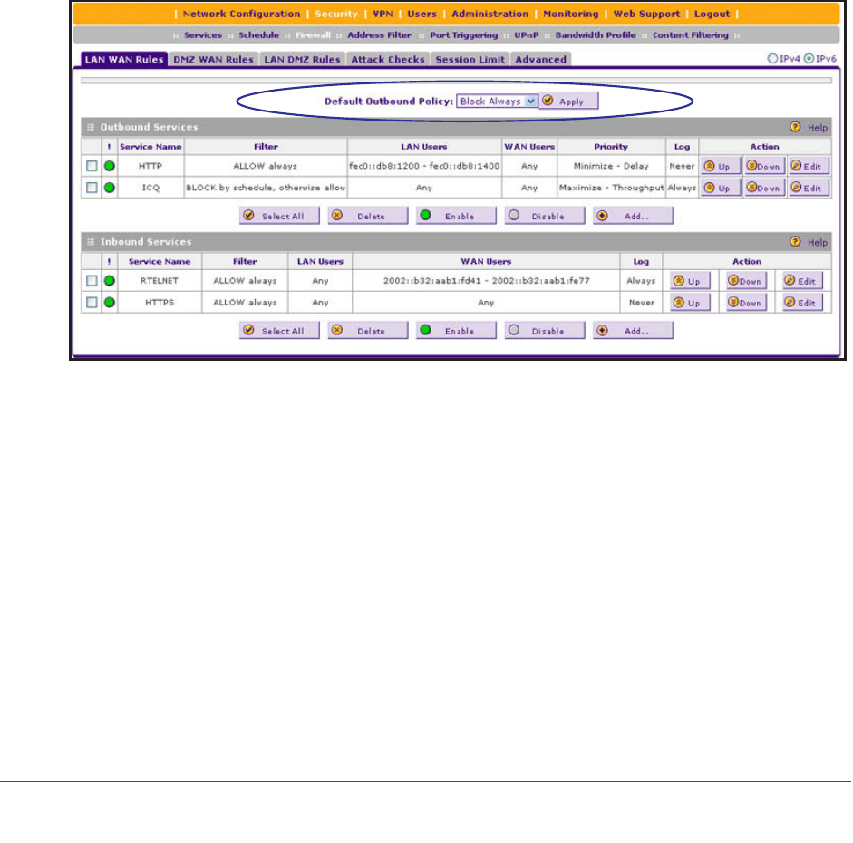This screenshot has width=853, height=843.
Task: Open Network Configuration menu
Action: coord(241,15)
